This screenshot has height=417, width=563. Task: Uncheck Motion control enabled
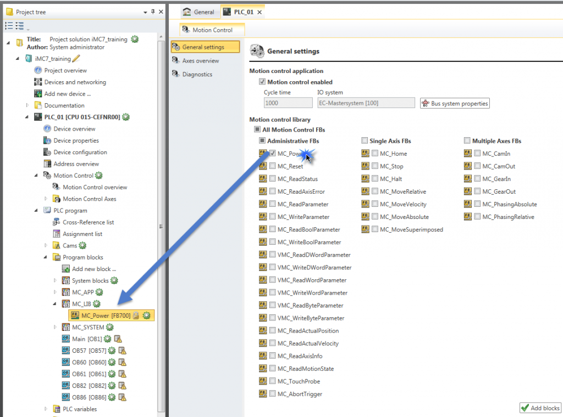point(262,82)
